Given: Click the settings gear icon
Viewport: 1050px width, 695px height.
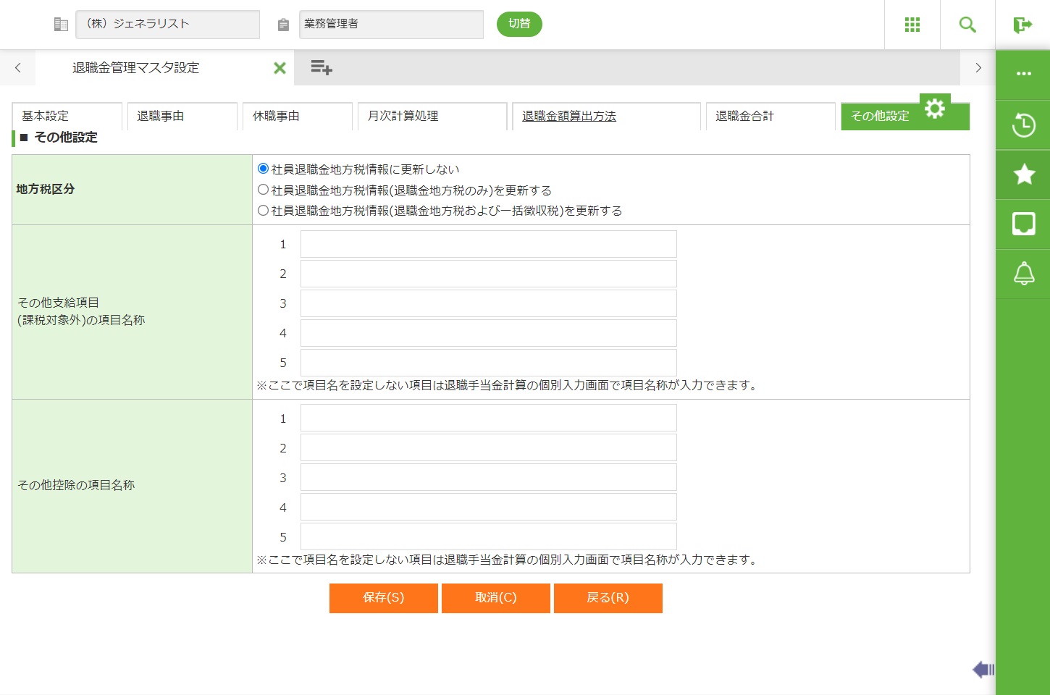Looking at the screenshot, I should pyautogui.click(x=935, y=109).
